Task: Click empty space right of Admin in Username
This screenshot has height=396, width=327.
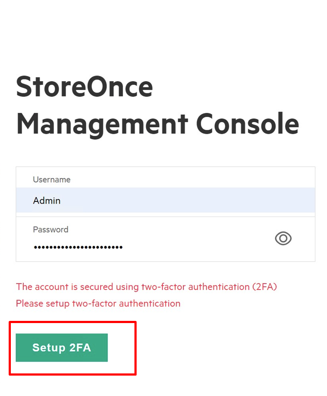Action: (195, 201)
